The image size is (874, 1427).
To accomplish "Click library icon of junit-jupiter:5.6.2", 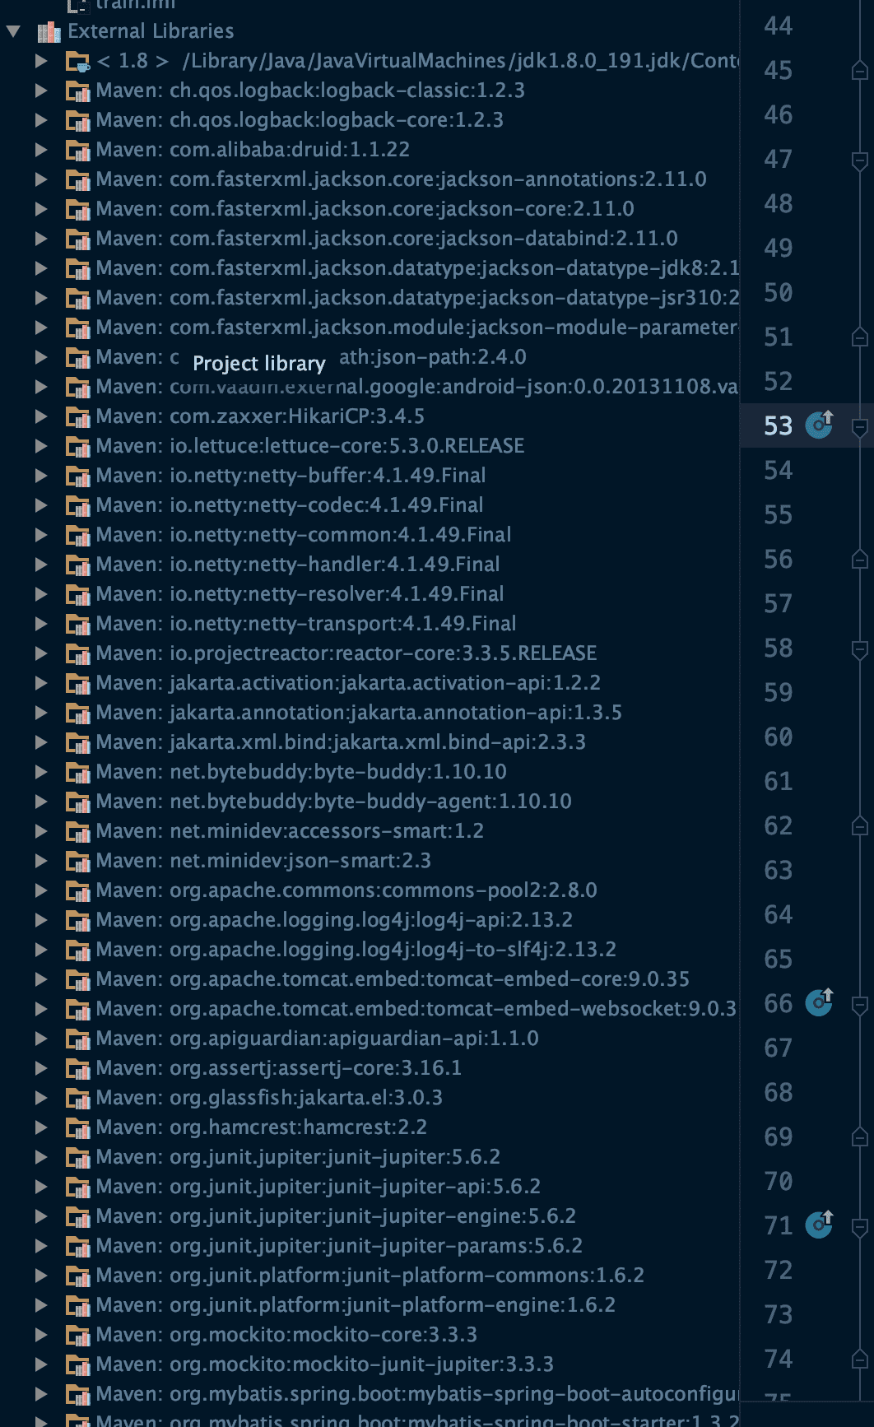I will point(77,1157).
